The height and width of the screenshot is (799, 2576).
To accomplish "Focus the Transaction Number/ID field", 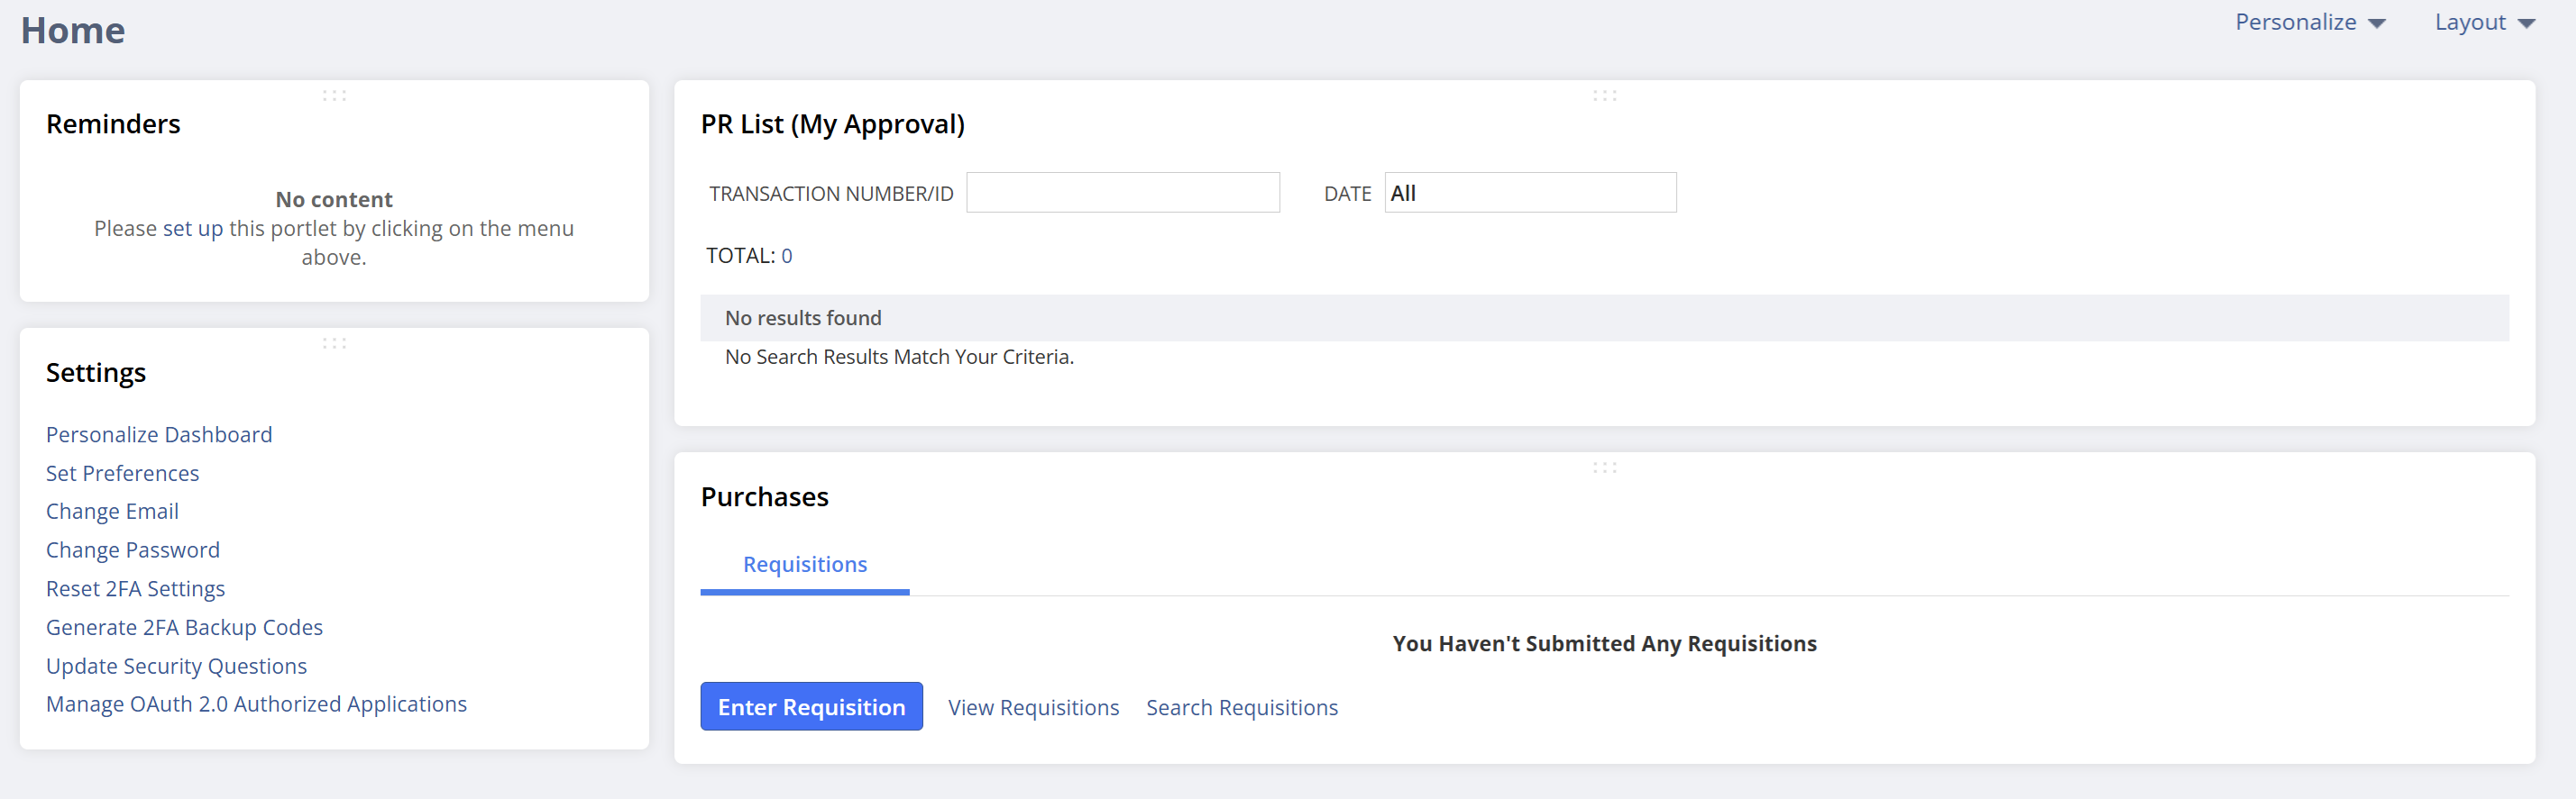I will (x=1122, y=193).
